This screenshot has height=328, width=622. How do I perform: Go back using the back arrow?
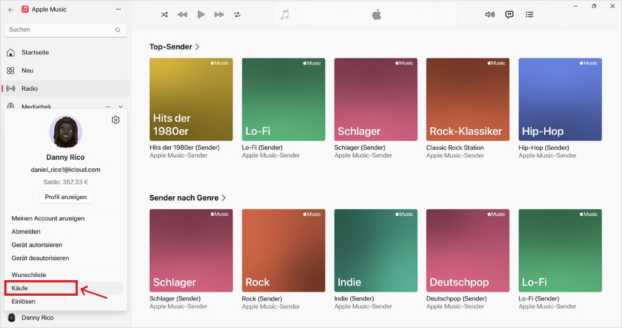(x=11, y=9)
